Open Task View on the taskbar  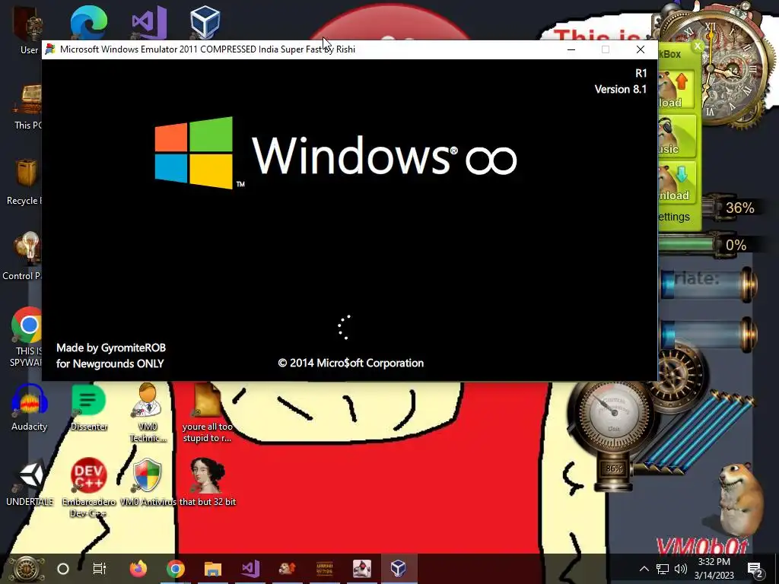(100, 569)
